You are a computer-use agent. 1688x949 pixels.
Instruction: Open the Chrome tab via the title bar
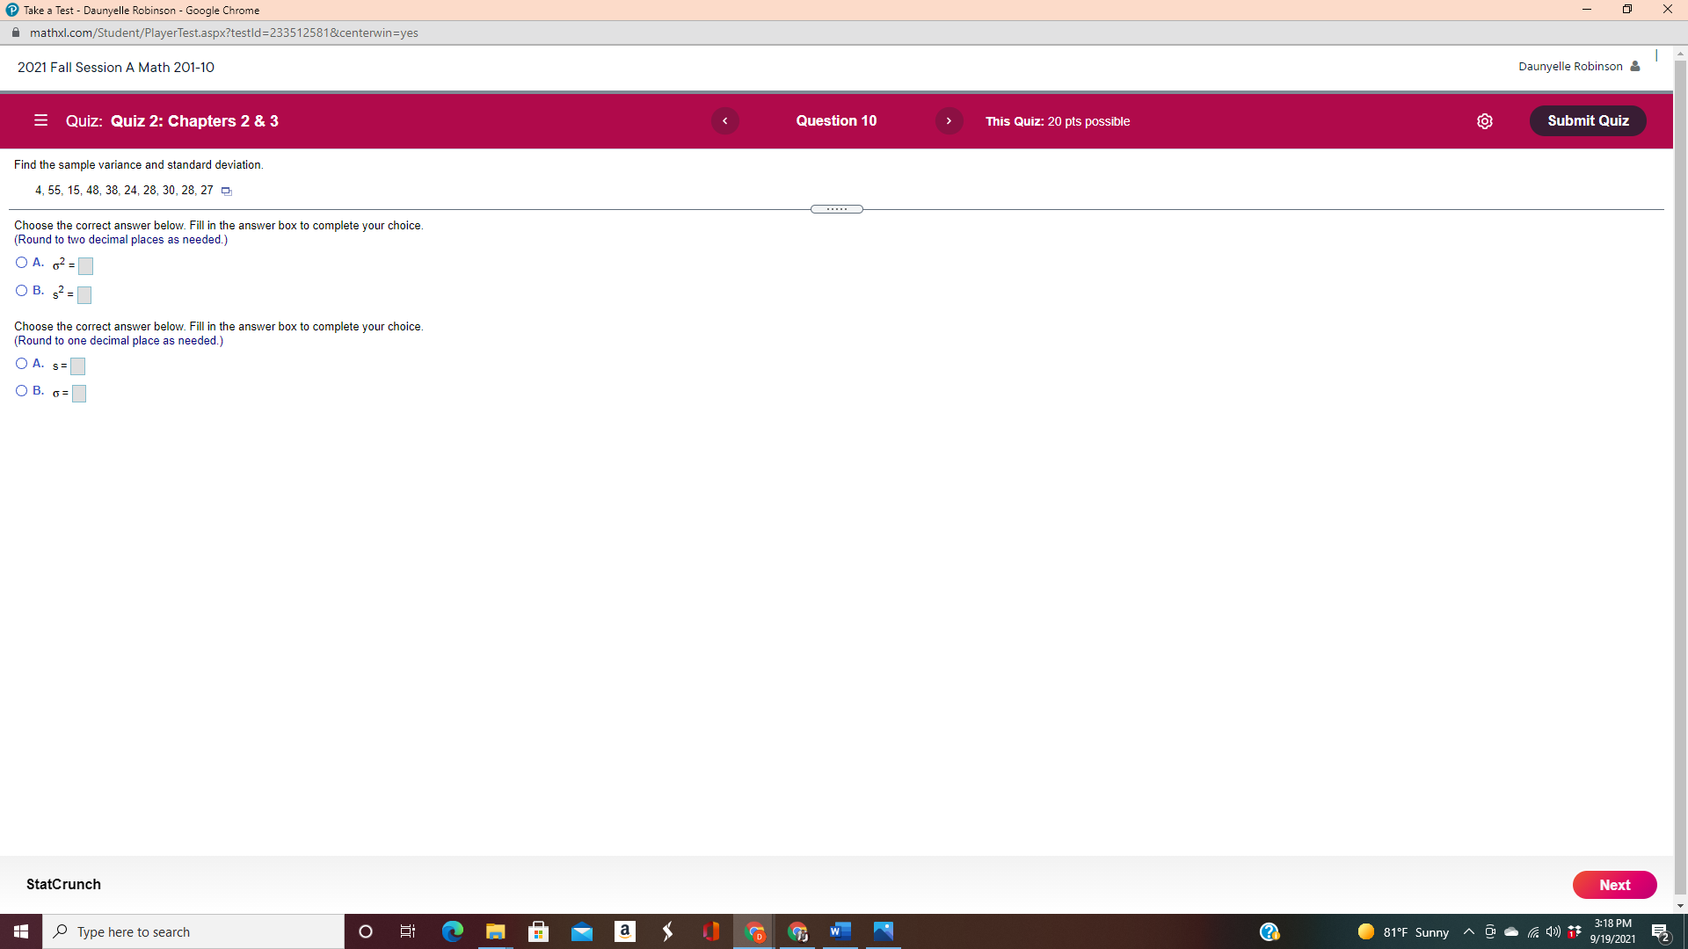[x=141, y=10]
